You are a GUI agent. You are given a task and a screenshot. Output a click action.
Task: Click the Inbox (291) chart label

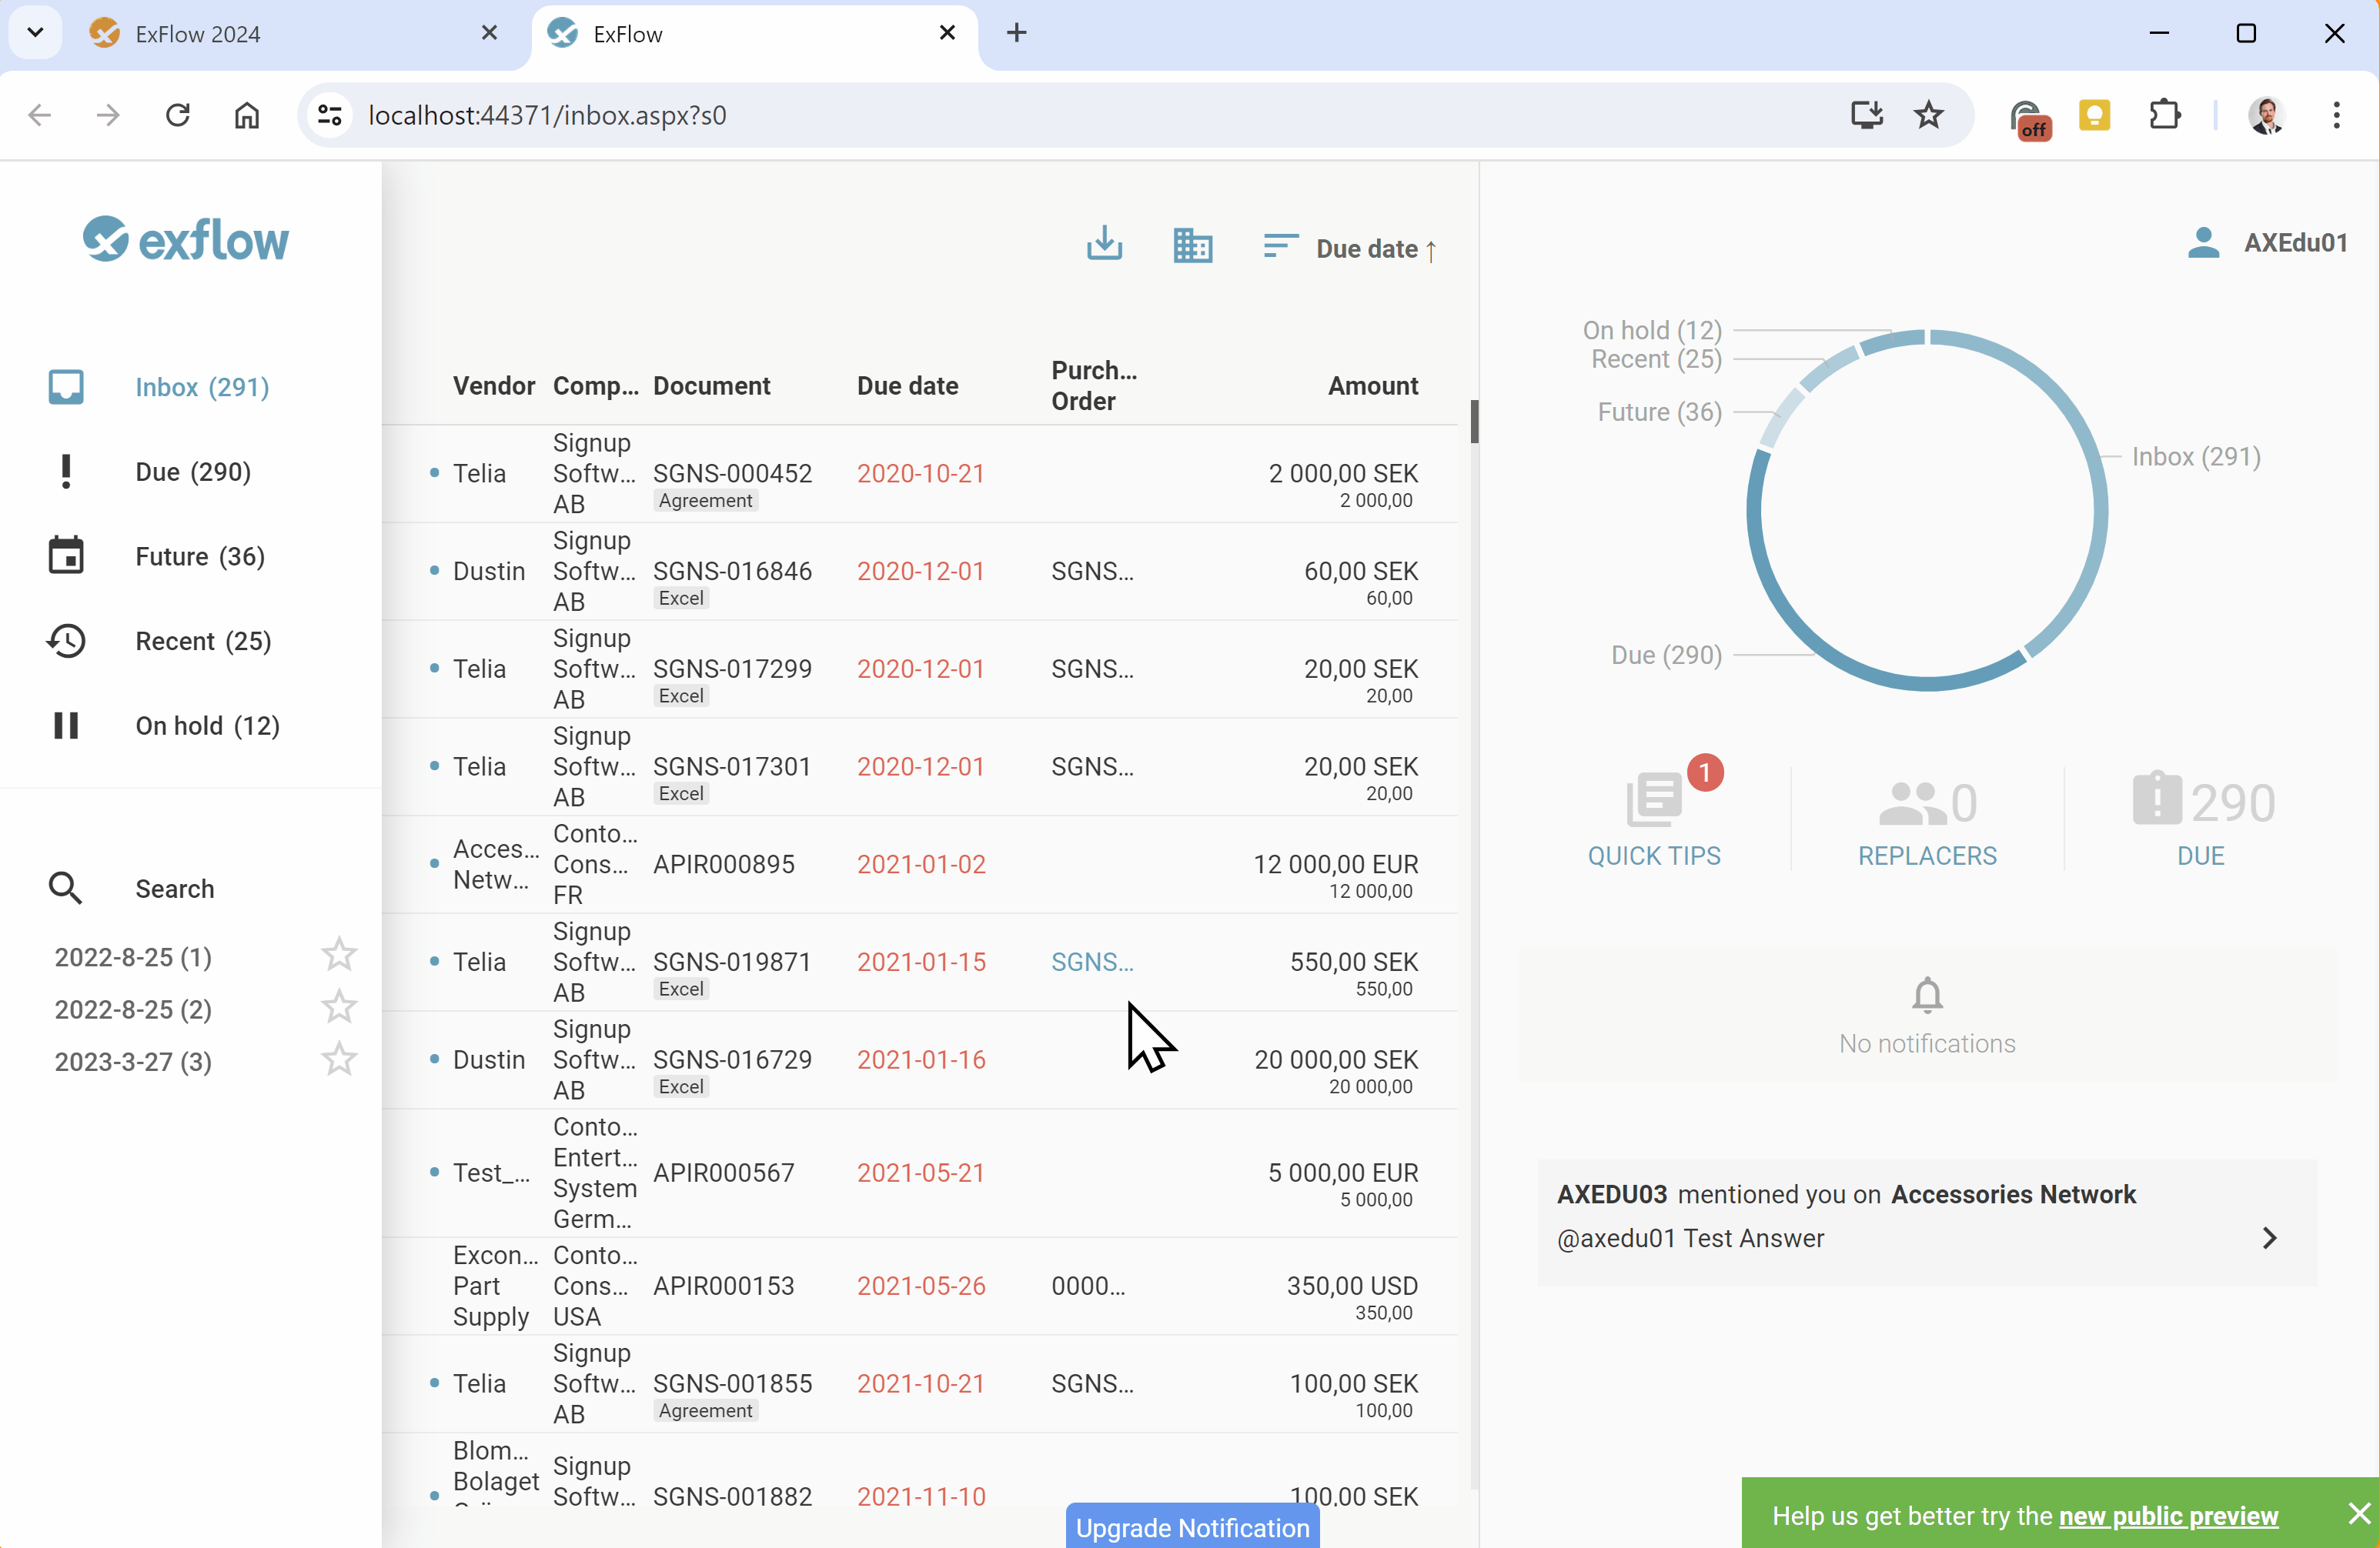[x=2196, y=457]
